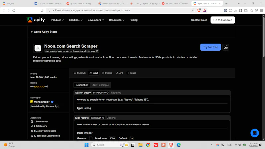
Task: Toggle reader mode icon in address bar
Action: coord(193,11)
